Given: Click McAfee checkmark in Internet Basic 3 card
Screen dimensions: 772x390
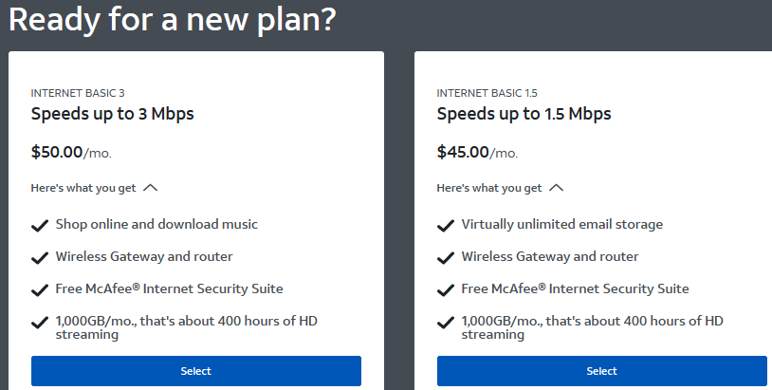Looking at the screenshot, I should click(40, 289).
